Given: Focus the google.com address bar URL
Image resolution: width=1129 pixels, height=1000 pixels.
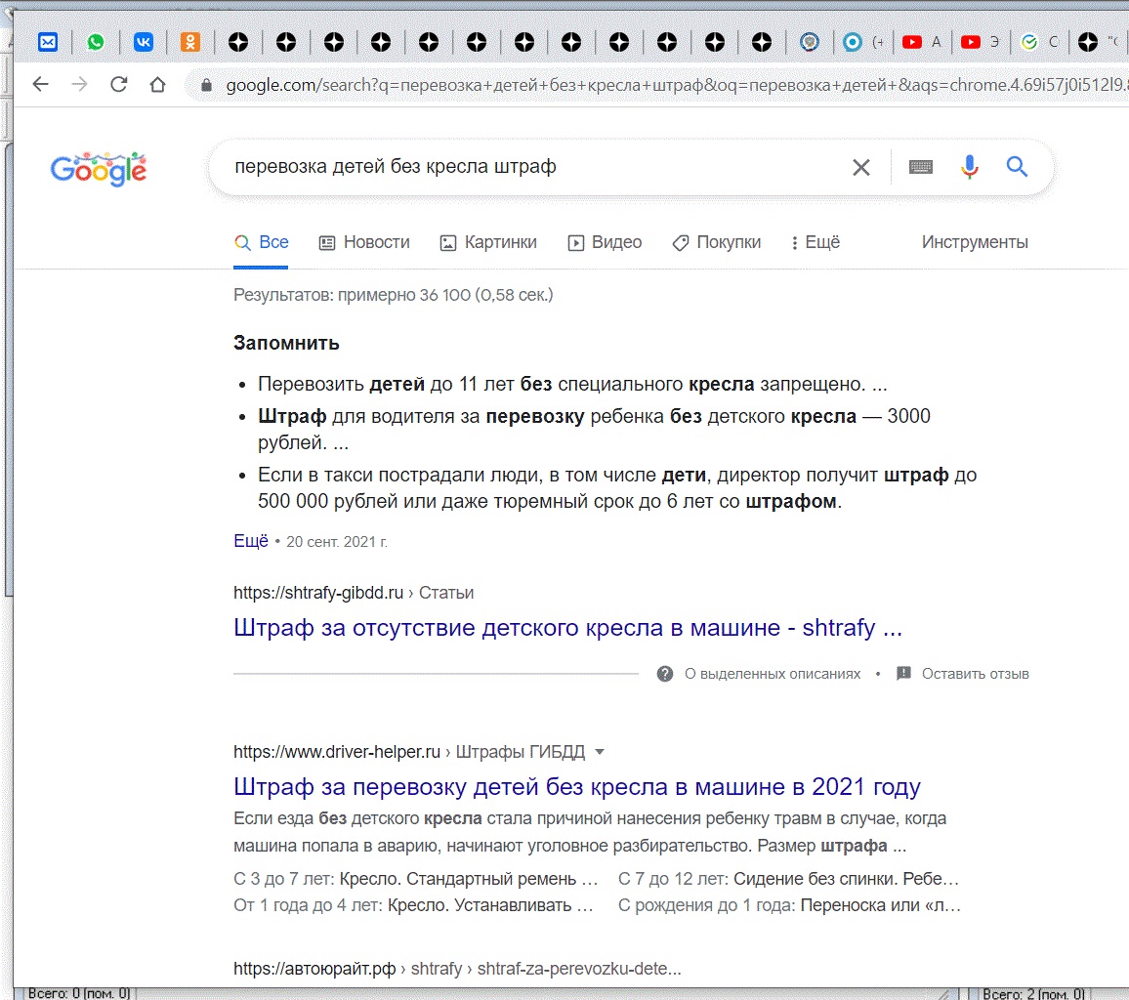Looking at the screenshot, I should click(x=676, y=85).
